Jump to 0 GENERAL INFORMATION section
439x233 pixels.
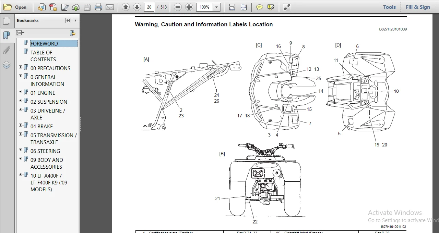tap(47, 80)
